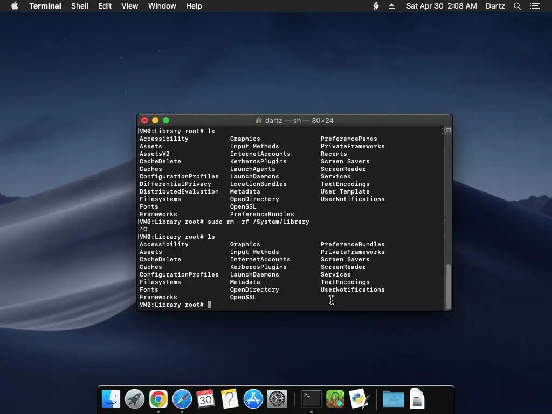Open Spotlight search magnifier
Image resolution: width=552 pixels, height=414 pixels.
[517, 6]
